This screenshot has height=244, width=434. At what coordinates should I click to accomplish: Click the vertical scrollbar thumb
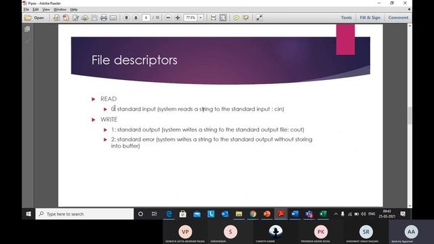pyautogui.click(x=410, y=115)
